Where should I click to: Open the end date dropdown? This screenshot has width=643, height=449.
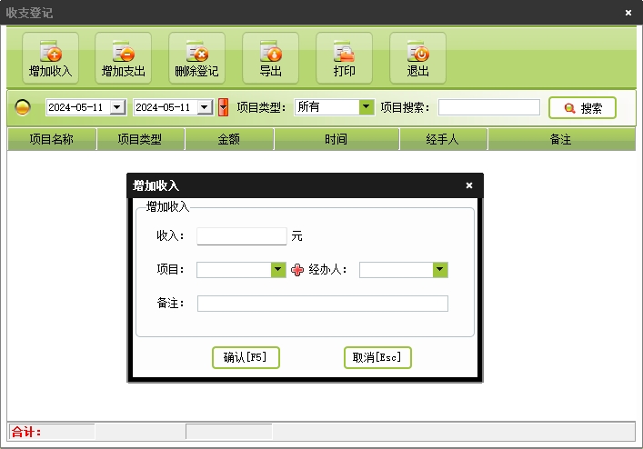pos(205,107)
